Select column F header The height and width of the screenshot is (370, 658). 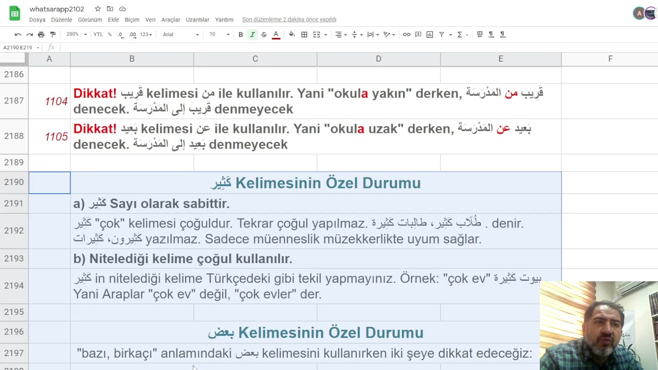[610, 59]
